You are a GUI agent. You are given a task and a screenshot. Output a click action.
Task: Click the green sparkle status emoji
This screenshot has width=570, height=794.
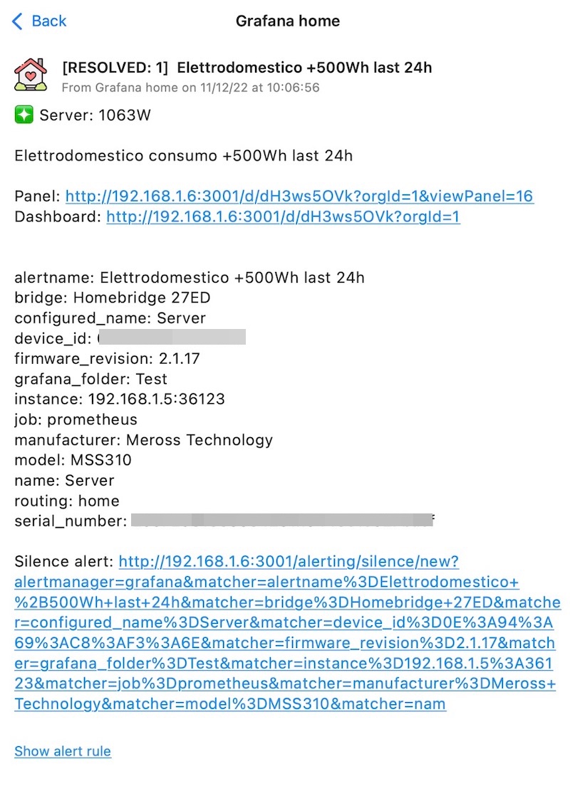coord(24,115)
